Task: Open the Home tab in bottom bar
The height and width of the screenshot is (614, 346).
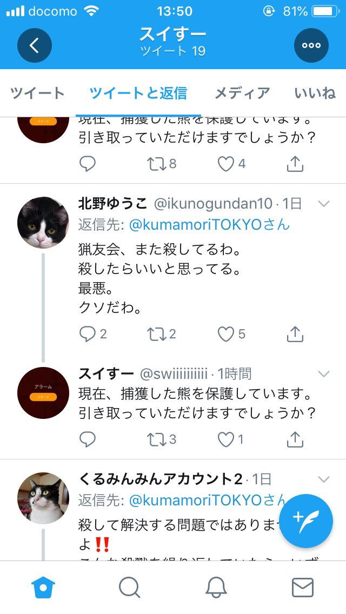Action: (43, 588)
